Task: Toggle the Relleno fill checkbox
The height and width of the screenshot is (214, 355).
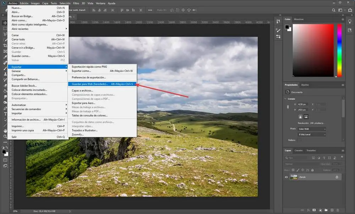Action: tap(300, 140)
